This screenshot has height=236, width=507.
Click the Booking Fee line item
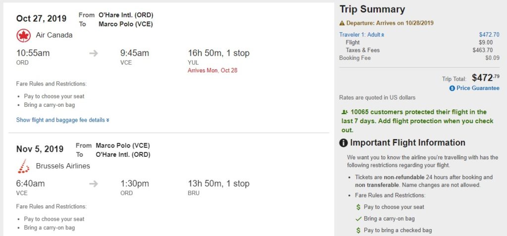tap(355, 58)
